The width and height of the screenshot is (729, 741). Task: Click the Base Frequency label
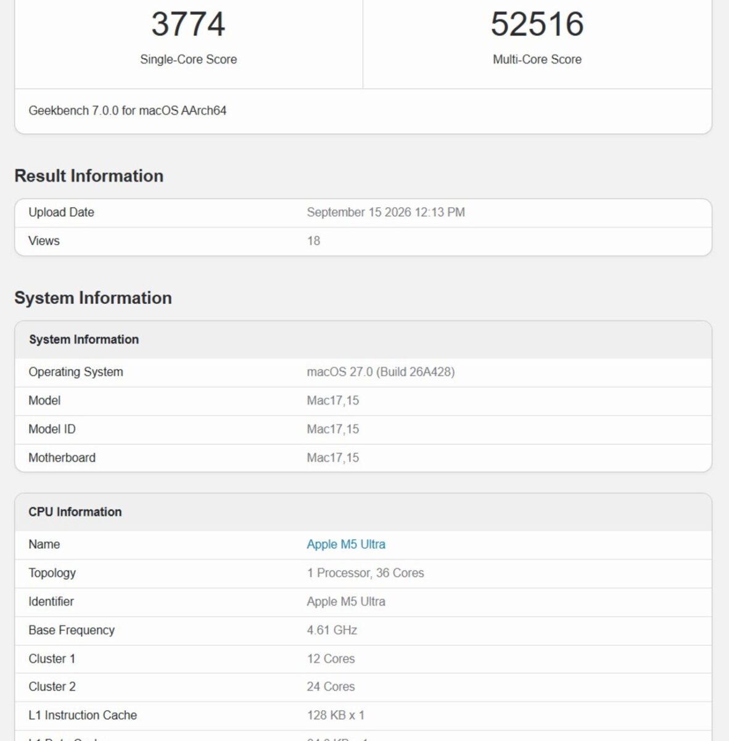(x=72, y=630)
